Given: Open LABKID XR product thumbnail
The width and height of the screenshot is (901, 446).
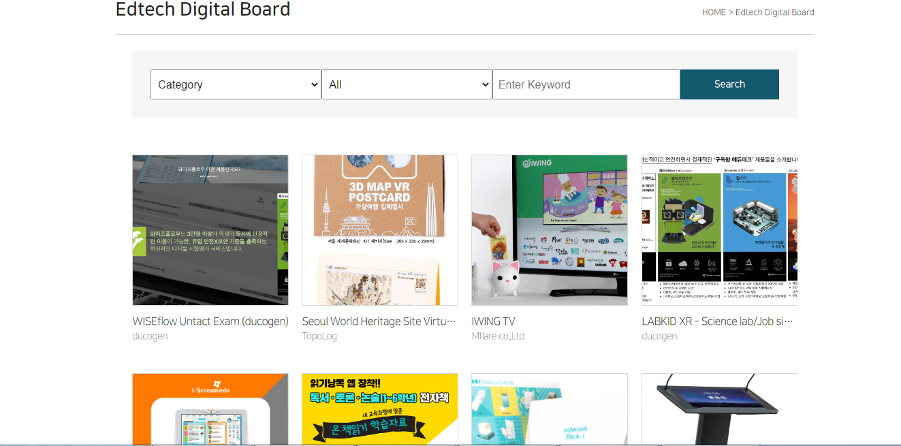Looking at the screenshot, I should 719,230.
